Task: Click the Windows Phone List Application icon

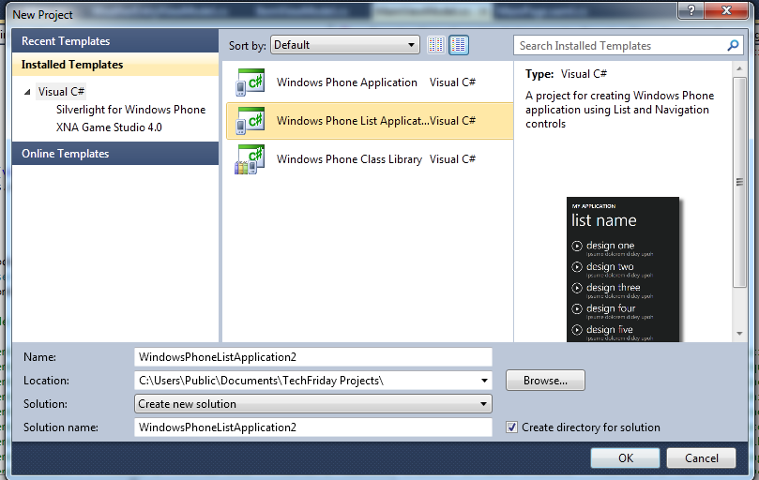Action: coord(250,121)
